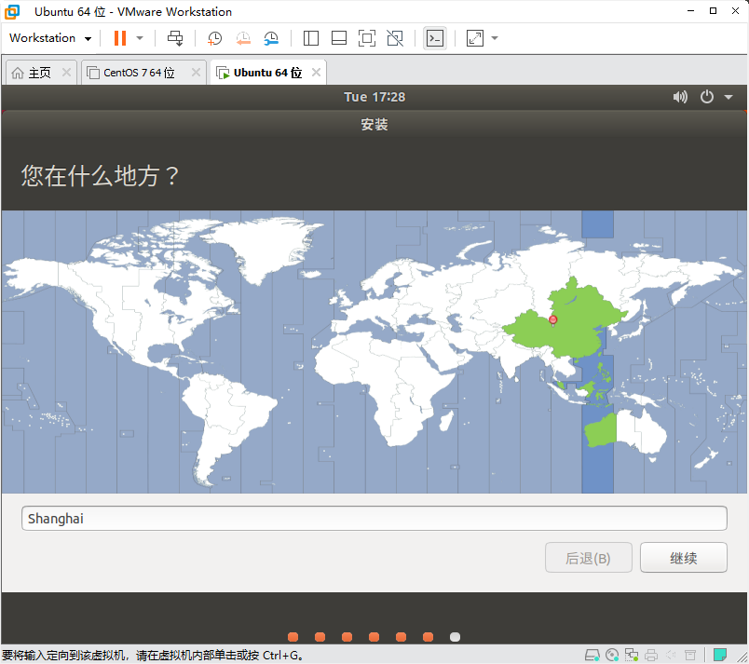749x664 pixels.
Task: Click the hard disk status bar icon
Action: coord(592,655)
